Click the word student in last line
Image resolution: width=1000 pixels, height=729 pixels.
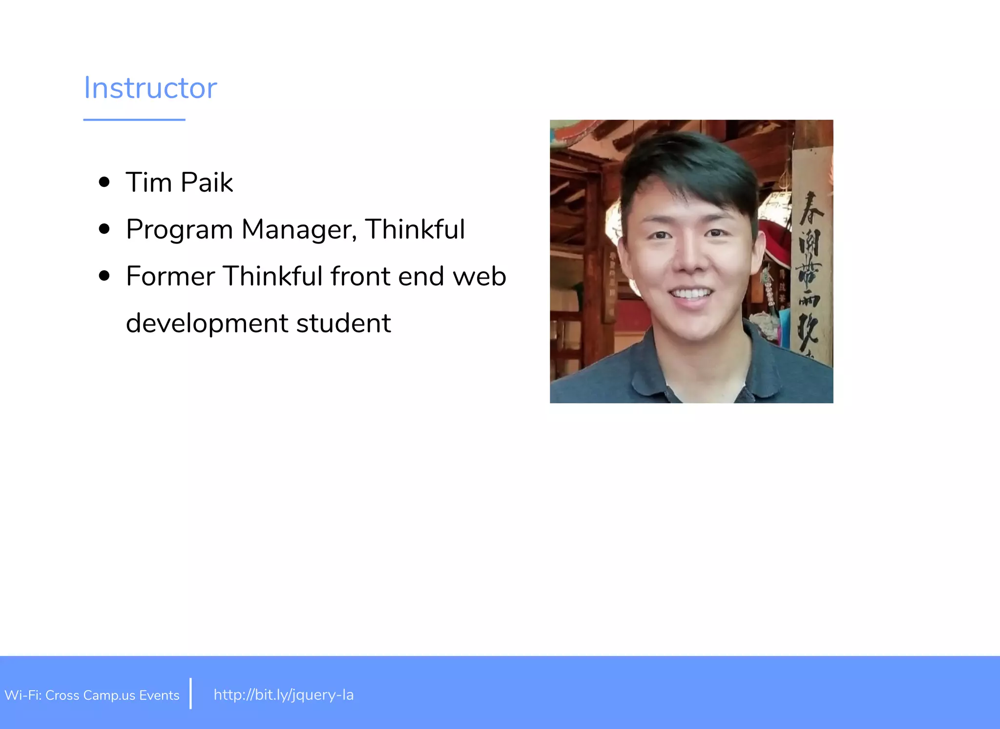coord(343,323)
